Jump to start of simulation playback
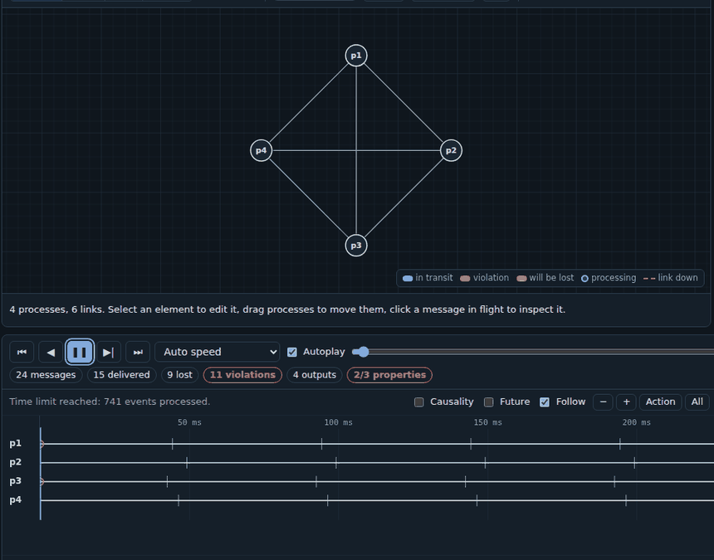The height and width of the screenshot is (560, 714). [x=22, y=352]
